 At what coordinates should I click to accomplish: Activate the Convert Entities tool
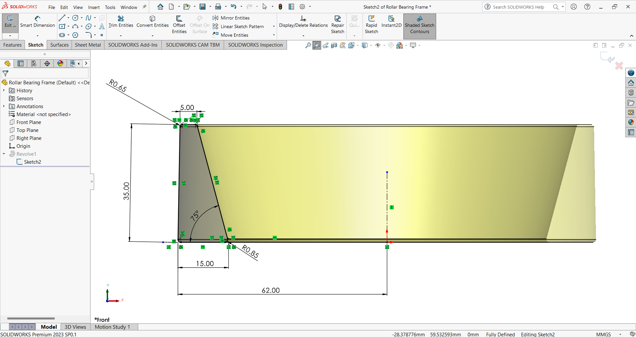coord(152,22)
